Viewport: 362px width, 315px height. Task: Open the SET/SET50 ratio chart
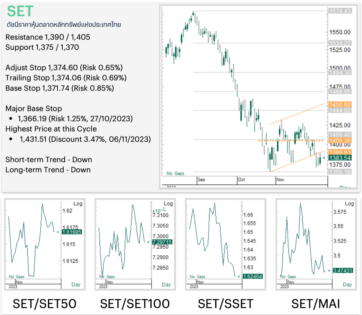(44, 244)
